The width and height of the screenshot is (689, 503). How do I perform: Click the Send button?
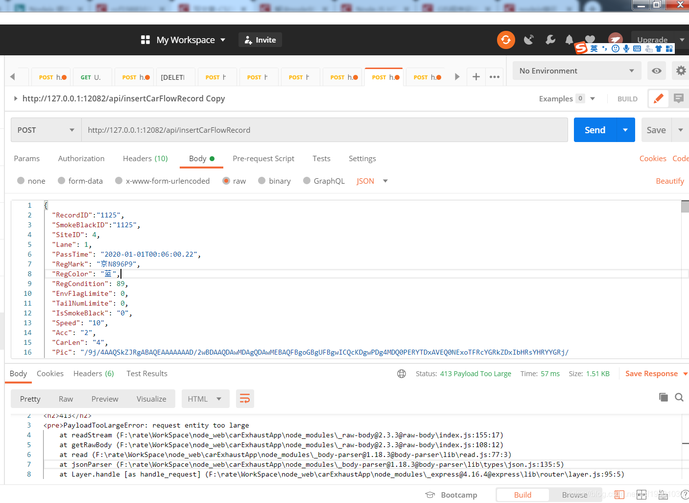click(x=594, y=130)
